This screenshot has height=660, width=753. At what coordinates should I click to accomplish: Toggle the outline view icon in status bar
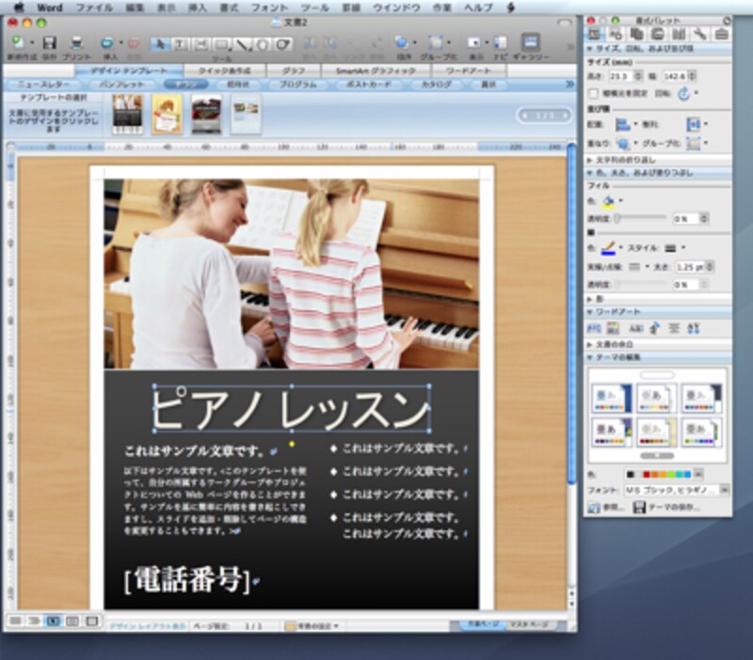tap(34, 621)
